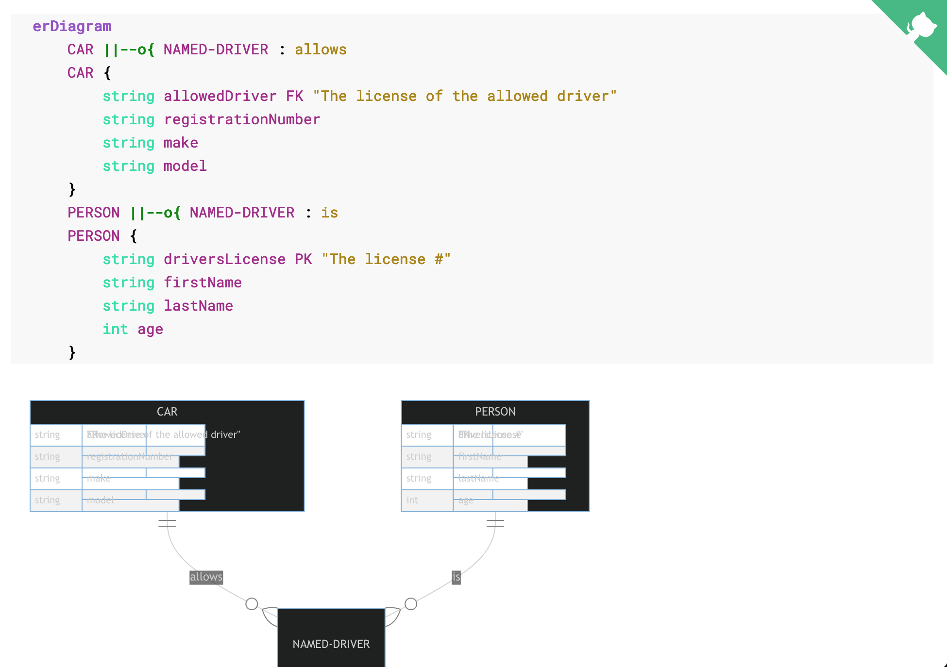The image size is (947, 667).
Task: Click the 'is' relationship label
Action: (456, 577)
